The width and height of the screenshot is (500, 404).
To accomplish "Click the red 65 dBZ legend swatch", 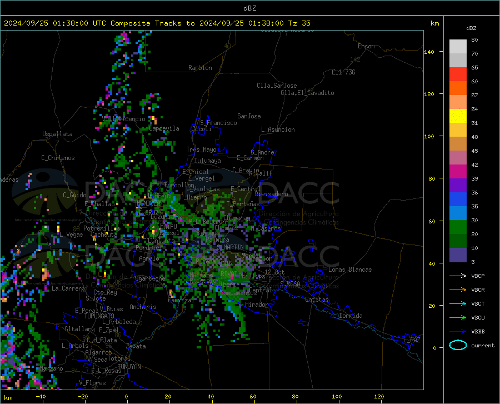I will pyautogui.click(x=458, y=74).
